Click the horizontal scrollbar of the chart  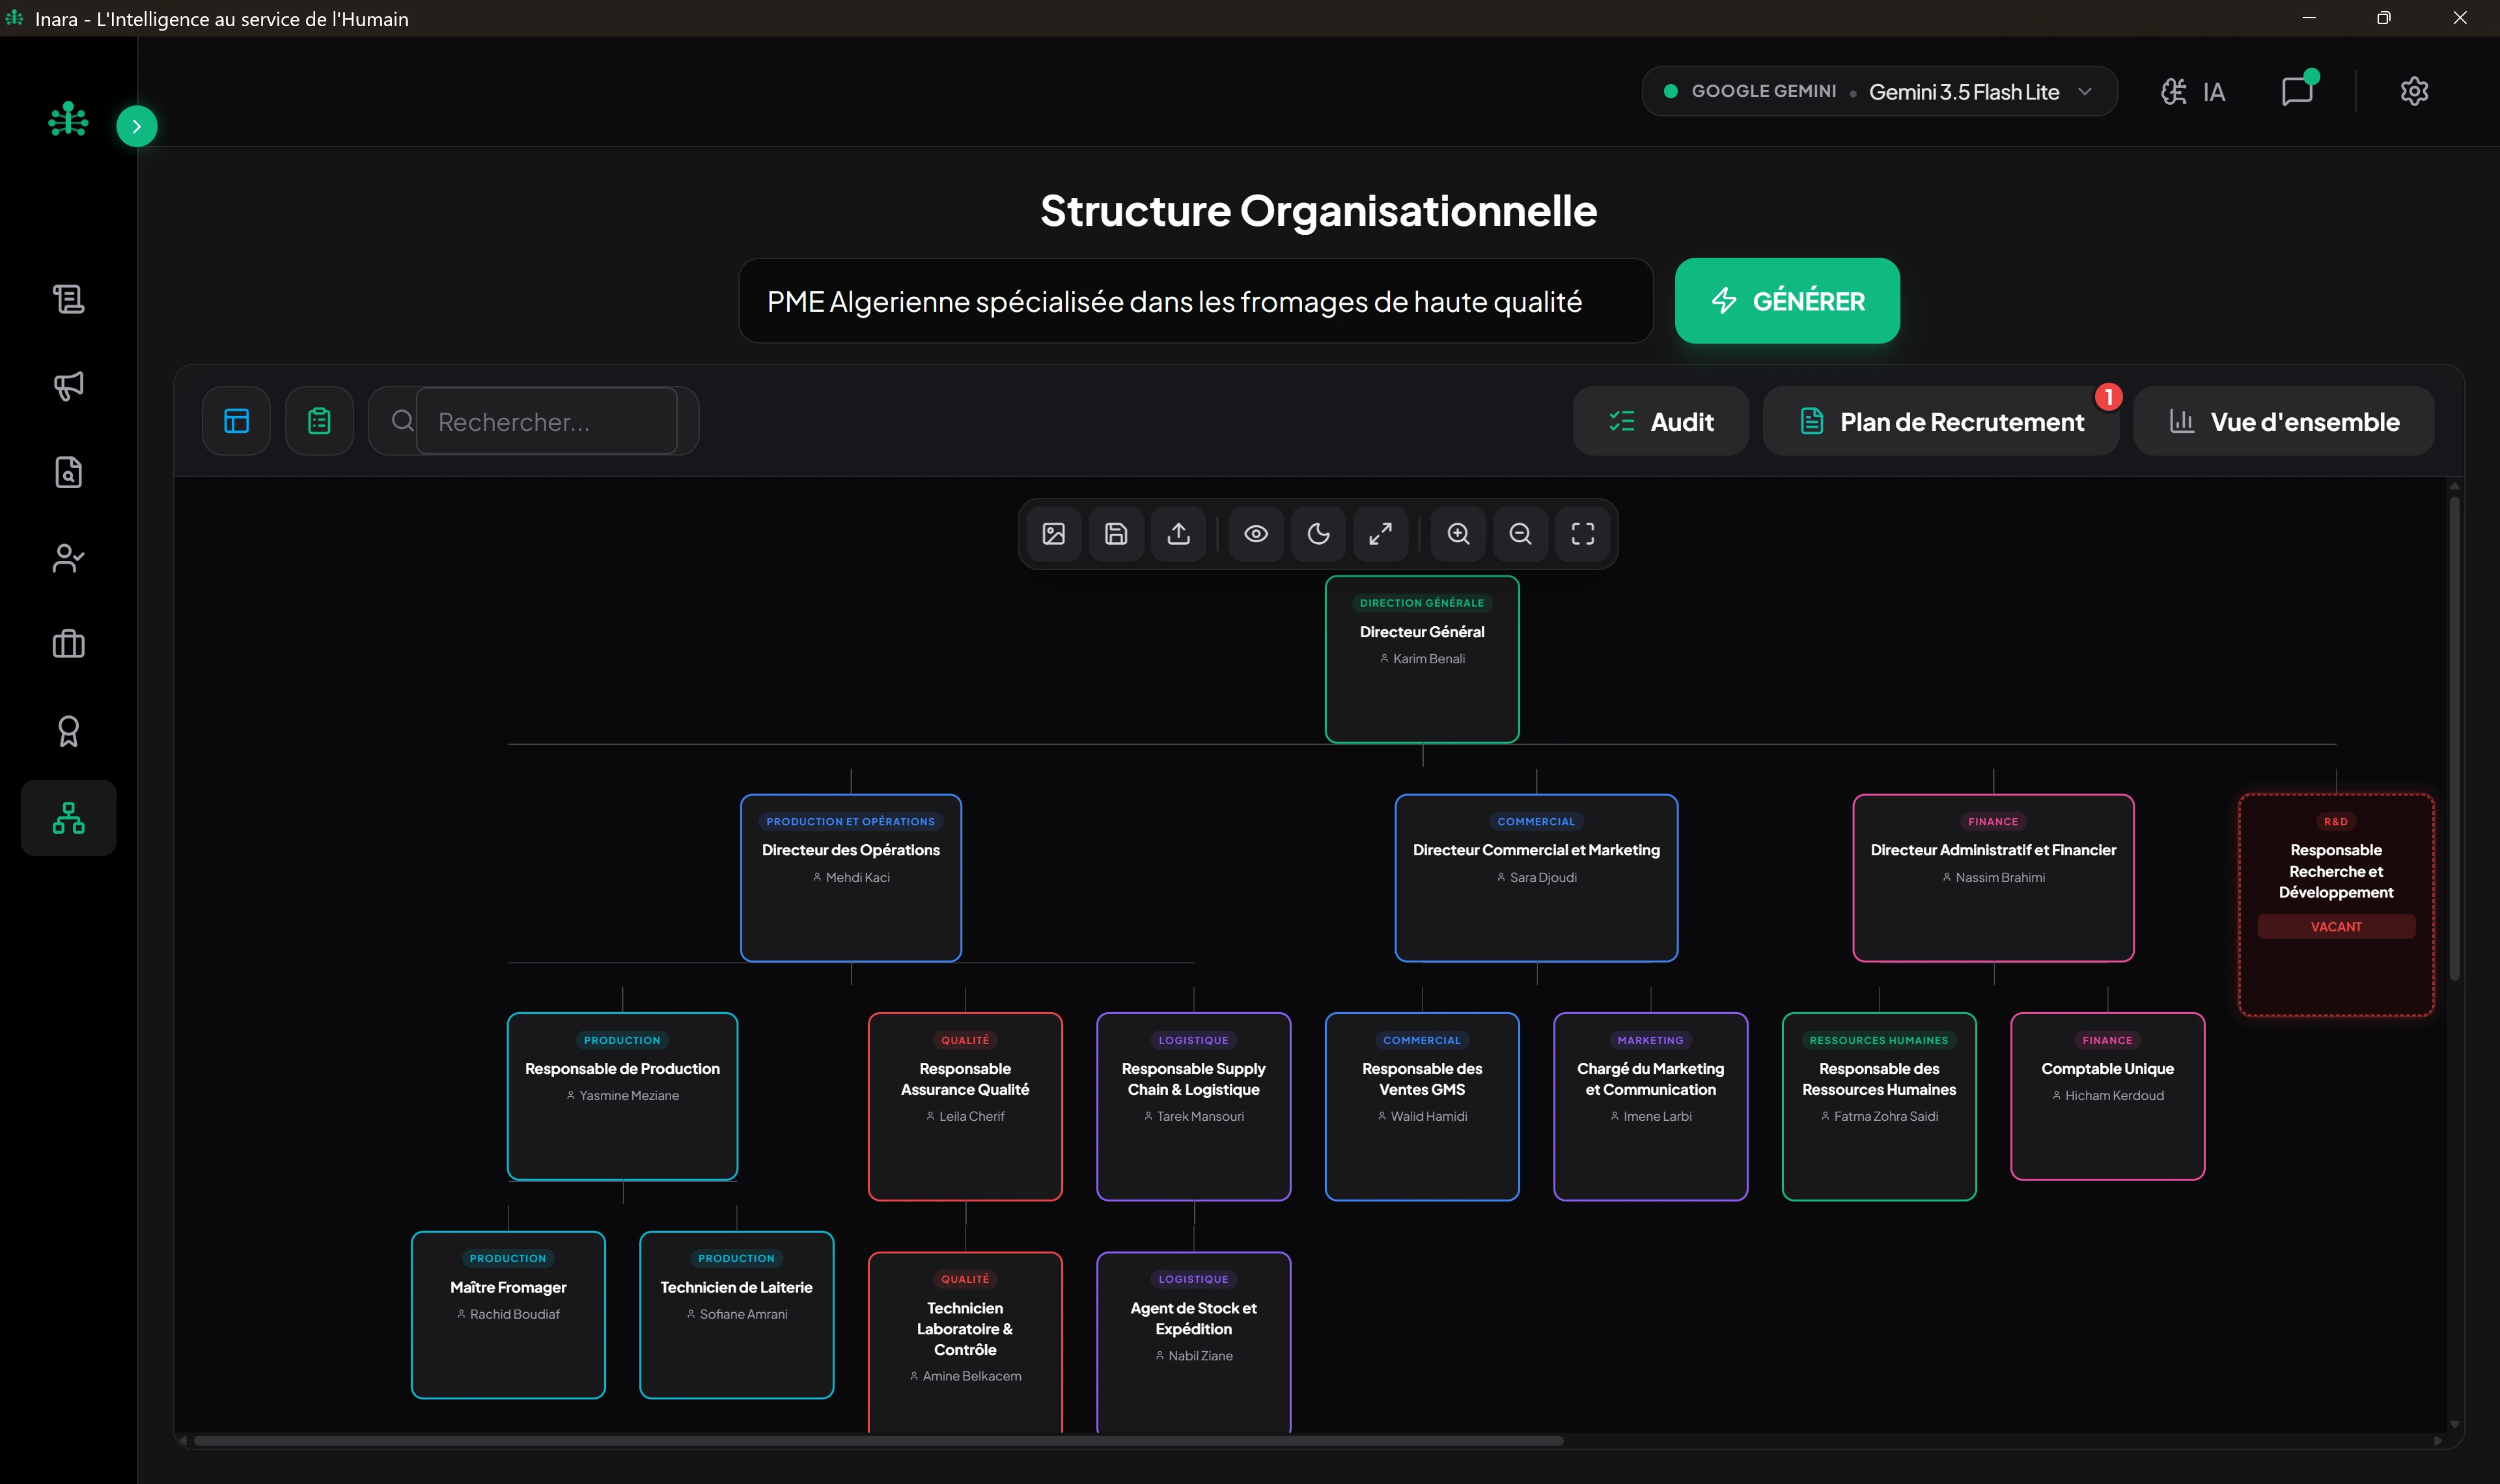[x=878, y=1441]
